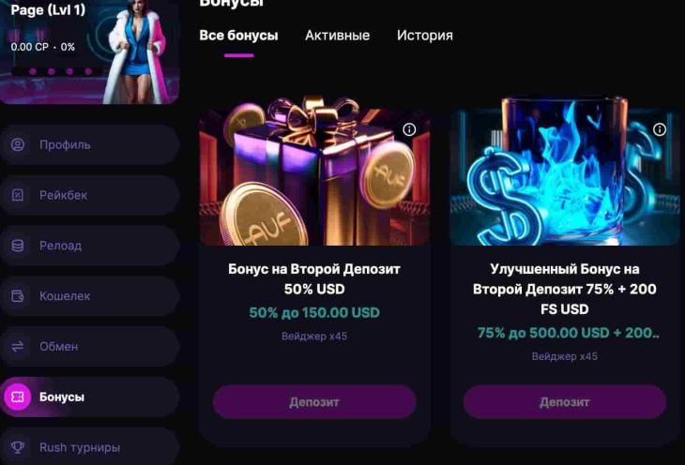685x465 pixels.
Task: Open the Профиль user icon
Action: click(x=18, y=144)
